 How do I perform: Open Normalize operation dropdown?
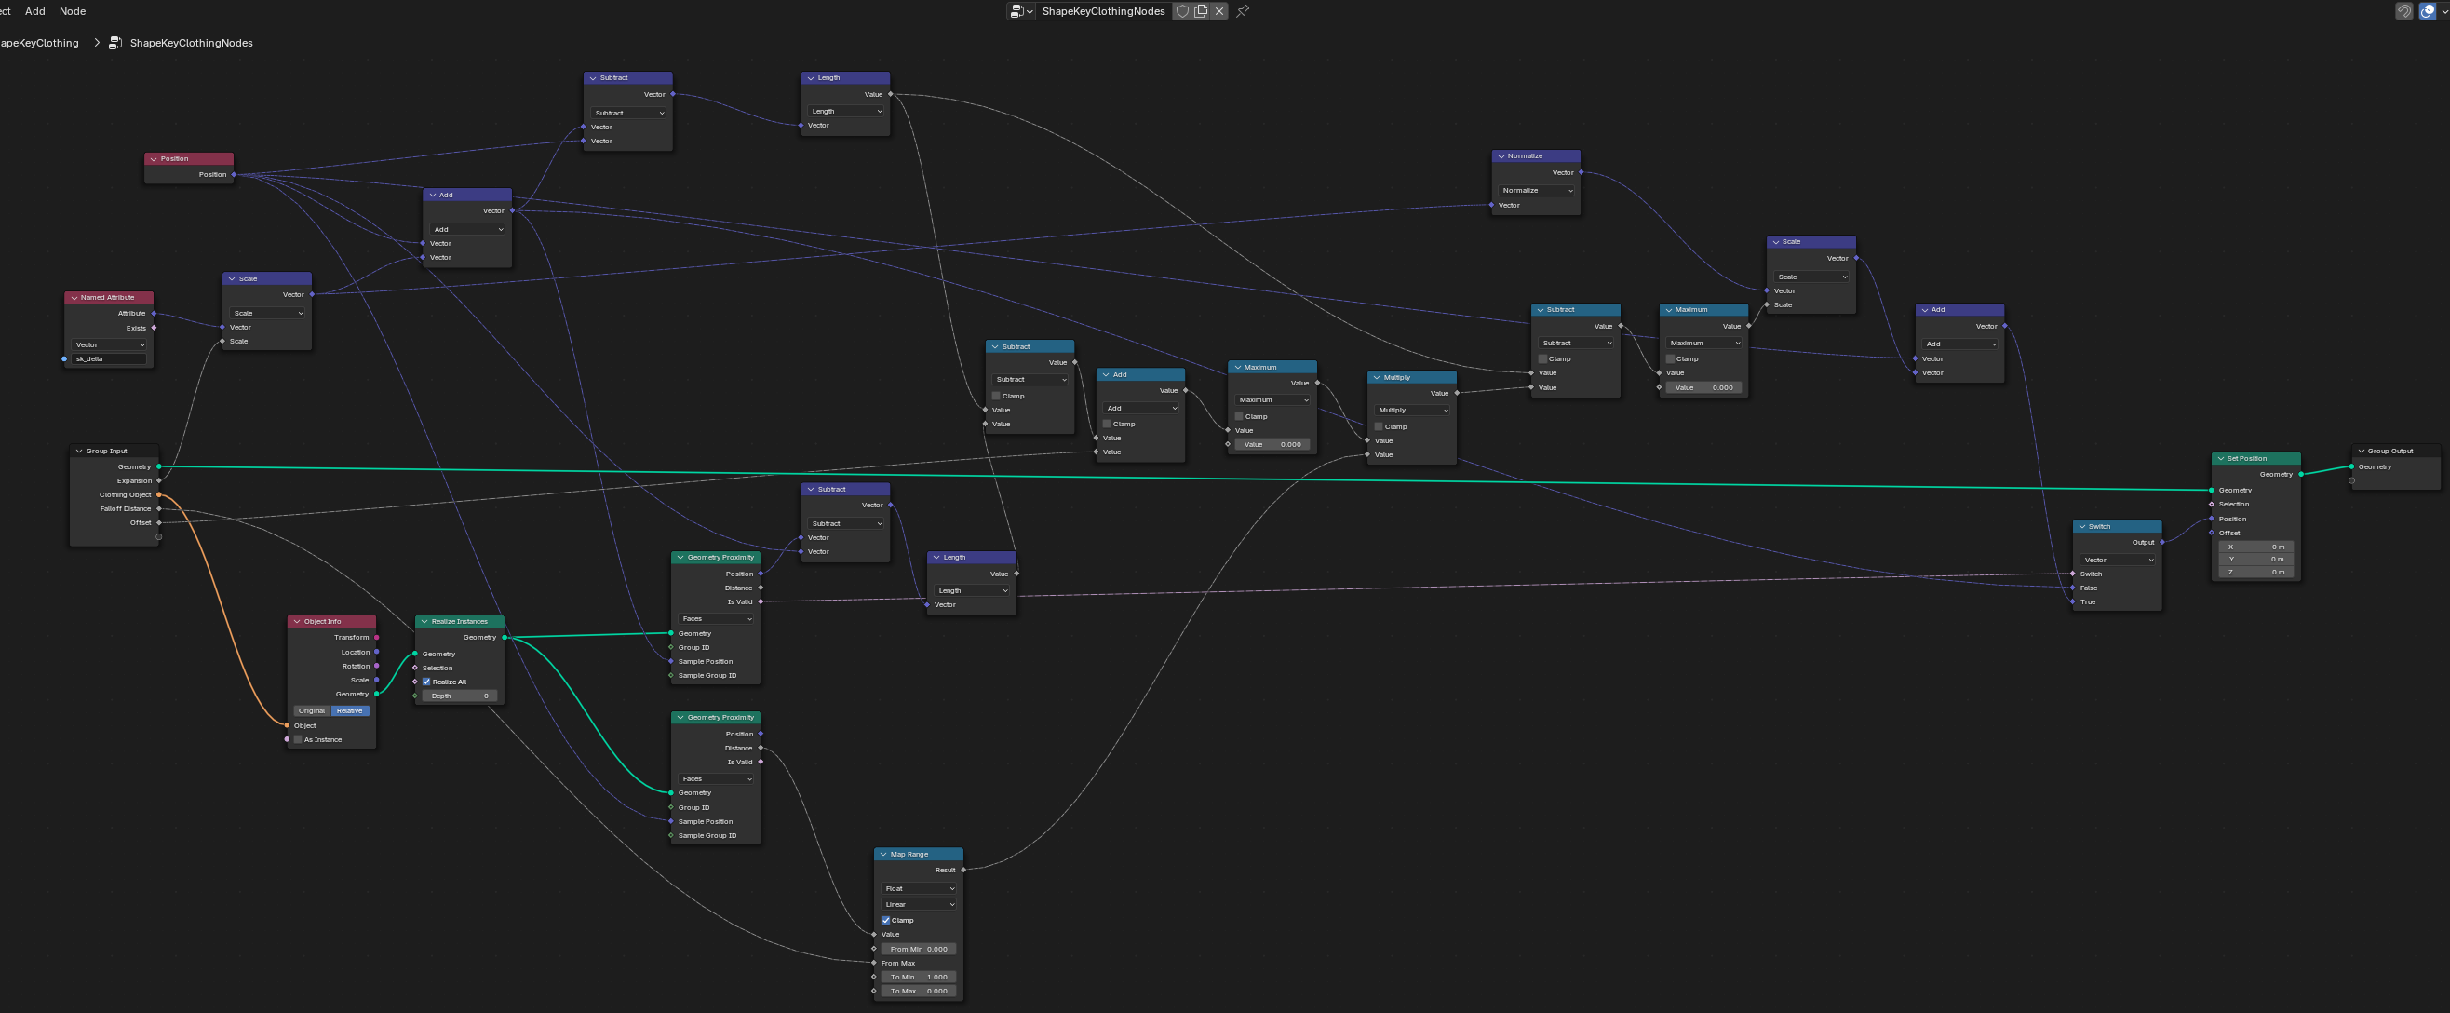pos(1536,190)
